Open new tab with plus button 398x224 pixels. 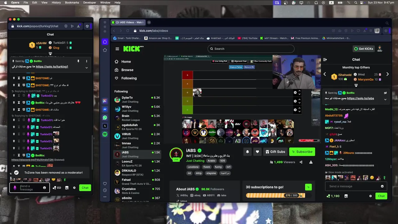[x=149, y=22]
